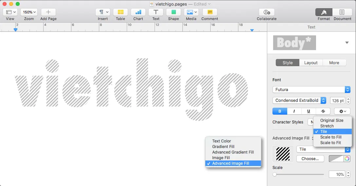Open the Condensed ExtraBold typeface dropdown
The width and height of the screenshot is (356, 186).
pos(299,101)
